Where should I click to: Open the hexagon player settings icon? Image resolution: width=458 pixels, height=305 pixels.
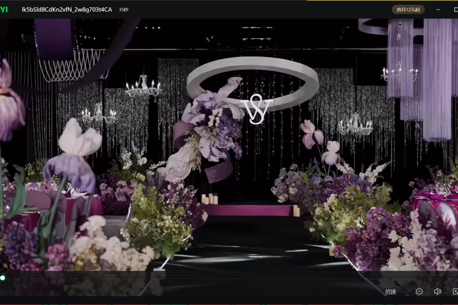419,292
